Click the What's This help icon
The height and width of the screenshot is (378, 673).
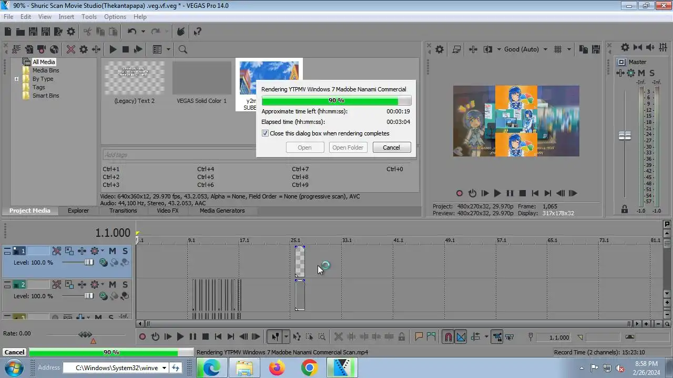click(x=198, y=31)
